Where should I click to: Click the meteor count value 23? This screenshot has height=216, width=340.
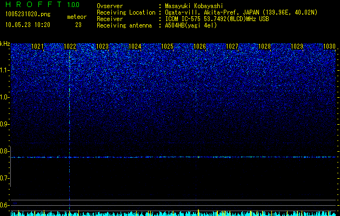click(x=78, y=25)
